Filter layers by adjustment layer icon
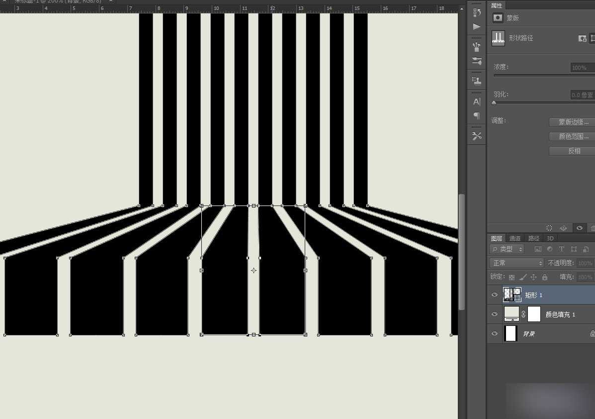595x419 pixels. [549, 249]
